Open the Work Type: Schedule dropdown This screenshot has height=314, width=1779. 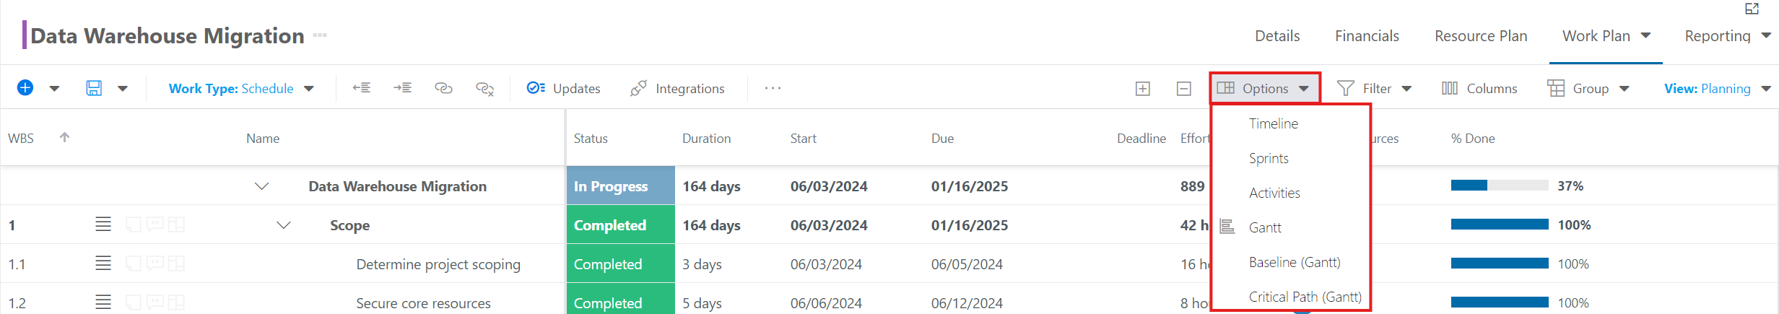pyautogui.click(x=241, y=89)
